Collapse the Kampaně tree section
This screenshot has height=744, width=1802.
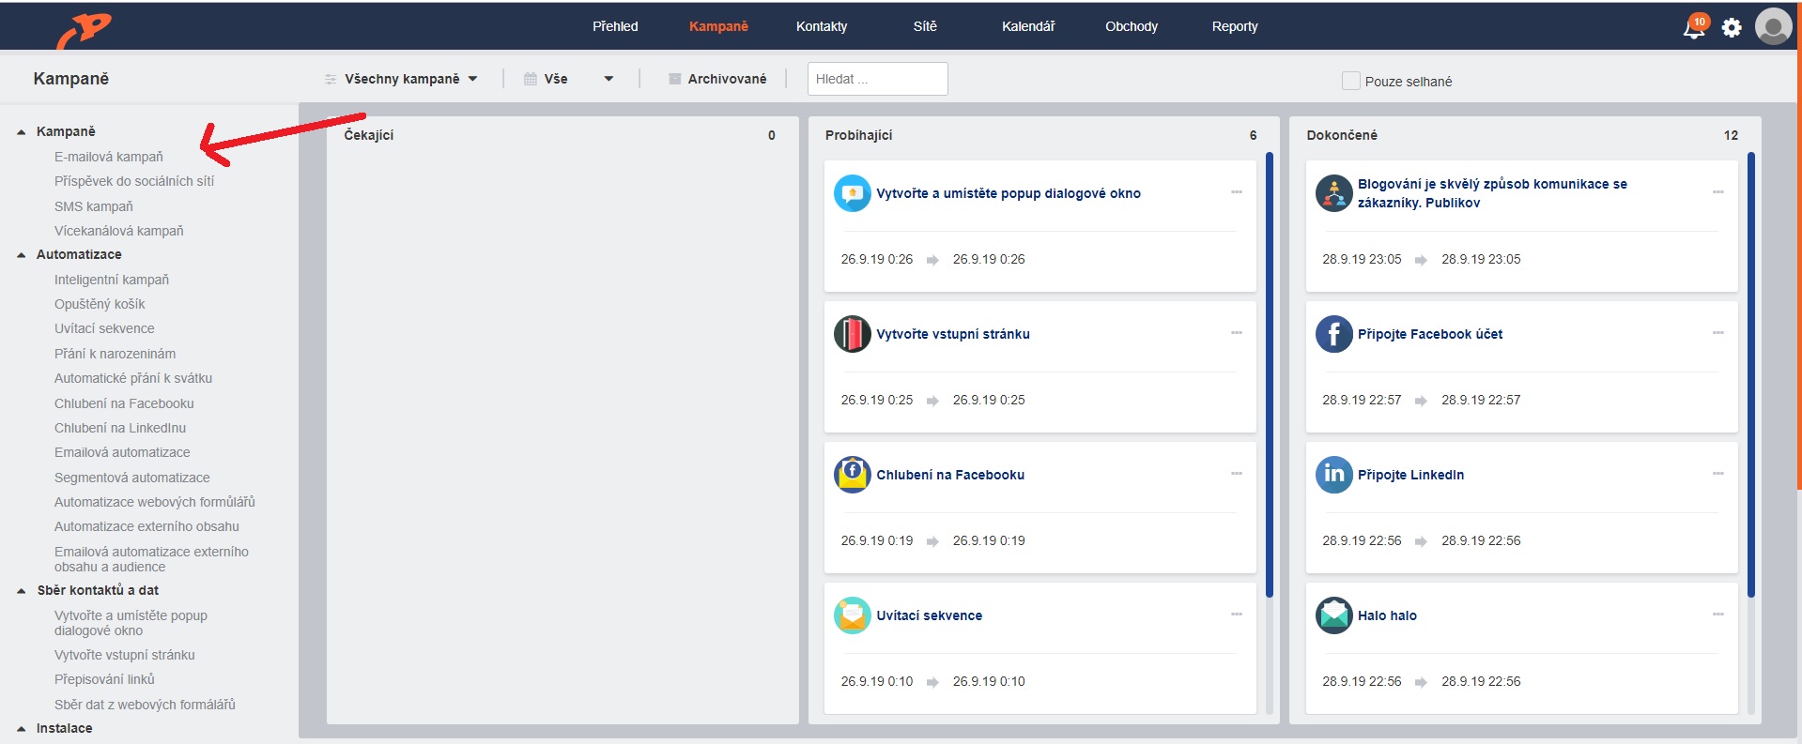22,132
